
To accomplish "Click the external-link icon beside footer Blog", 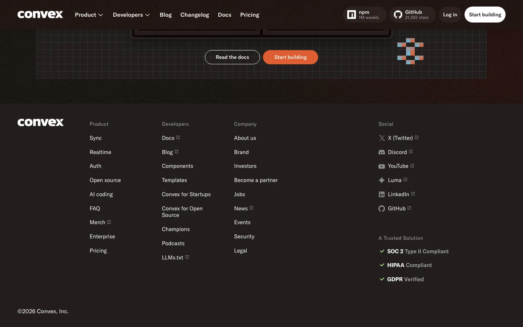I will pos(177,152).
